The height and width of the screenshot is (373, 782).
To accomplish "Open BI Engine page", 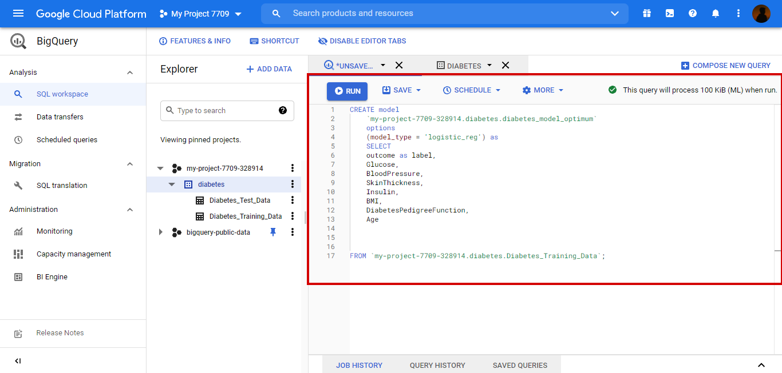I will point(73,277).
